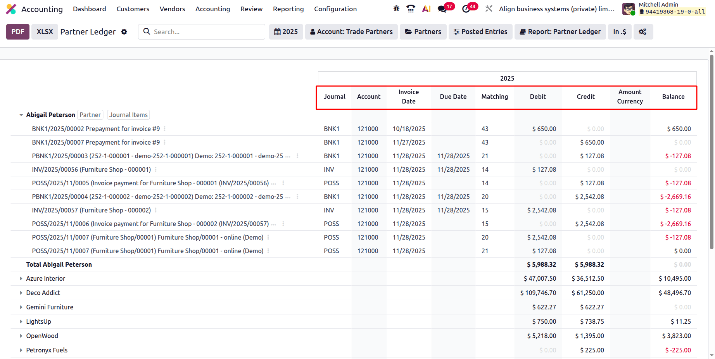Viewport: 715px width, 359px height.
Task: Open the AI assistant icon
Action: pos(427,9)
